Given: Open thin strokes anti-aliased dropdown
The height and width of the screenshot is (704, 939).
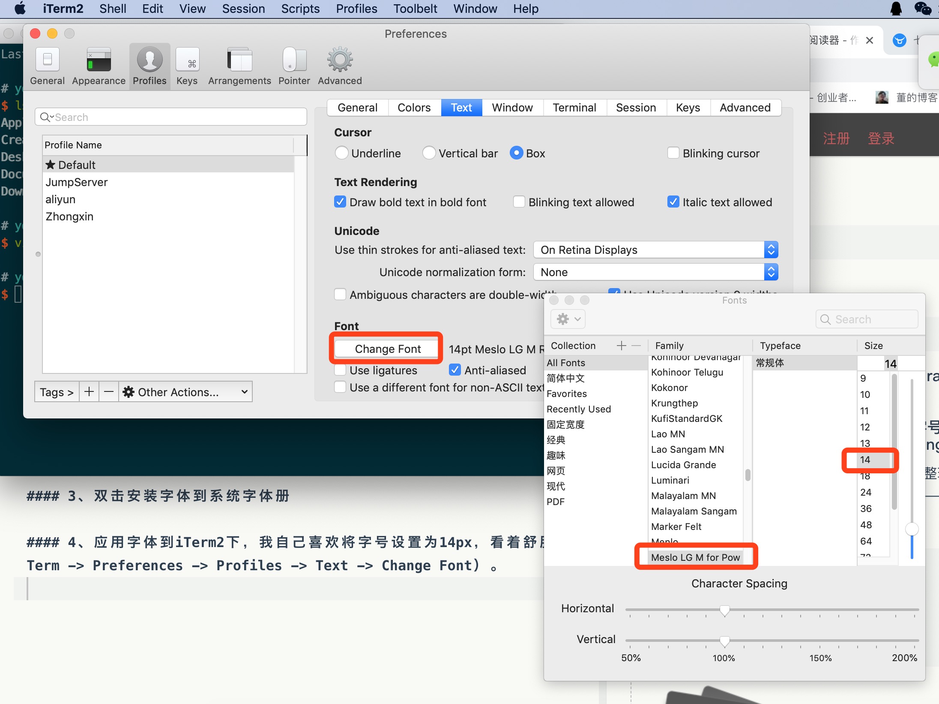Looking at the screenshot, I should (655, 250).
